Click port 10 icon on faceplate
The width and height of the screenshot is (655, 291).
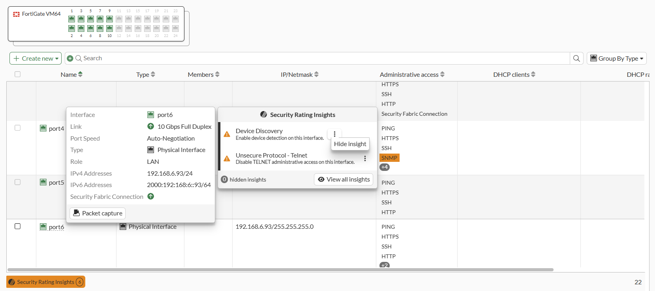click(109, 28)
